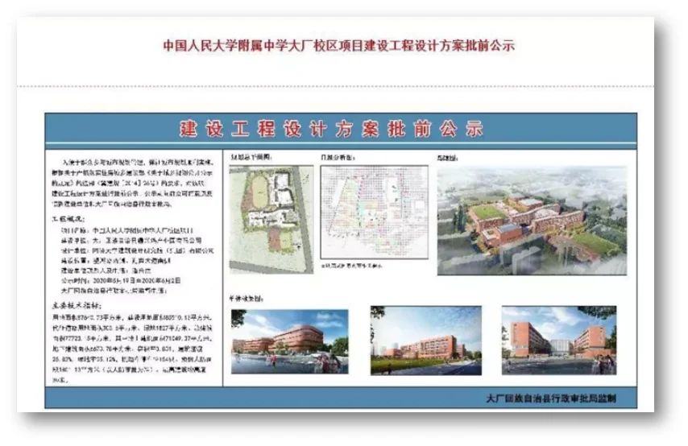Open the rendering of two red buildings around a white block
The image size is (688, 446).
tap(559, 341)
